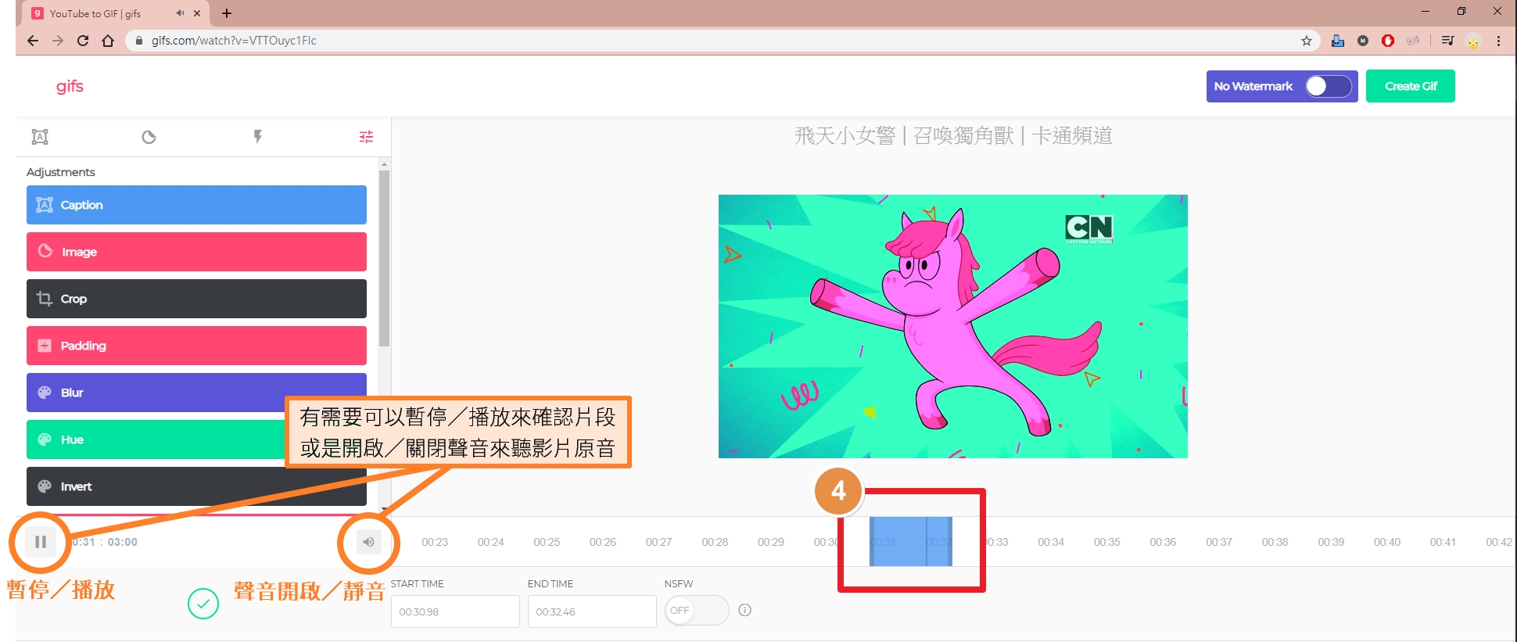Image resolution: width=1517 pixels, height=642 pixels.
Task: Click the red Opera extension icon
Action: (1388, 41)
